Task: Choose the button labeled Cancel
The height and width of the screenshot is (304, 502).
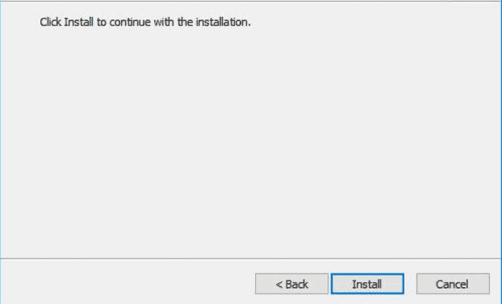Action: (x=453, y=284)
